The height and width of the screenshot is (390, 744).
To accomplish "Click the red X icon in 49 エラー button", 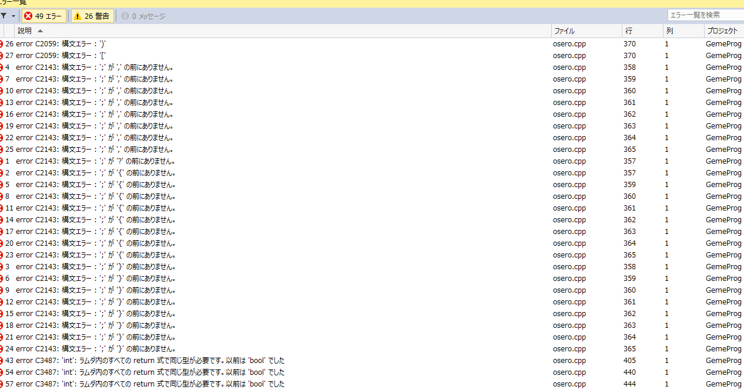I will click(x=28, y=16).
